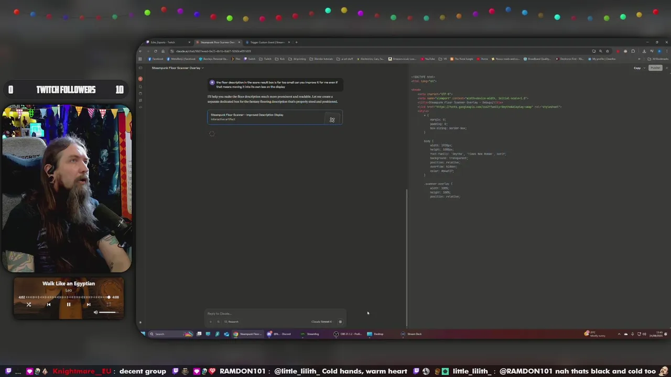Open the browser extensions puzzle icon

pos(633,51)
